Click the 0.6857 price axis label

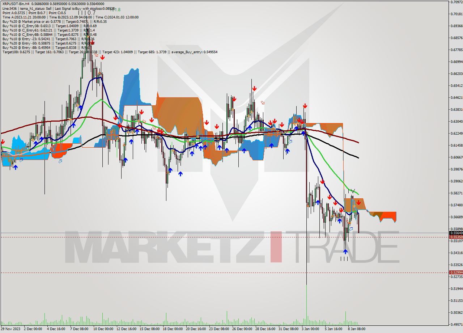tap(457, 38)
